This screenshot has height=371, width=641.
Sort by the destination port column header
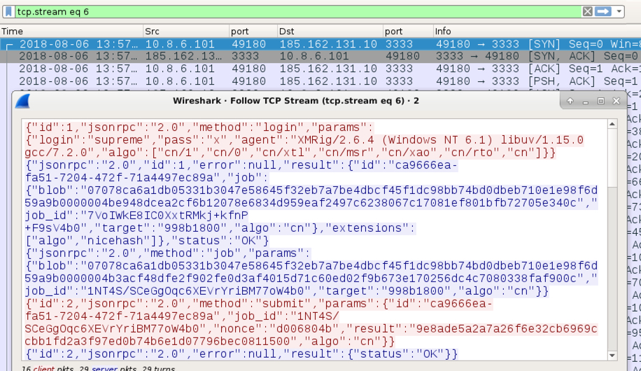coord(408,31)
